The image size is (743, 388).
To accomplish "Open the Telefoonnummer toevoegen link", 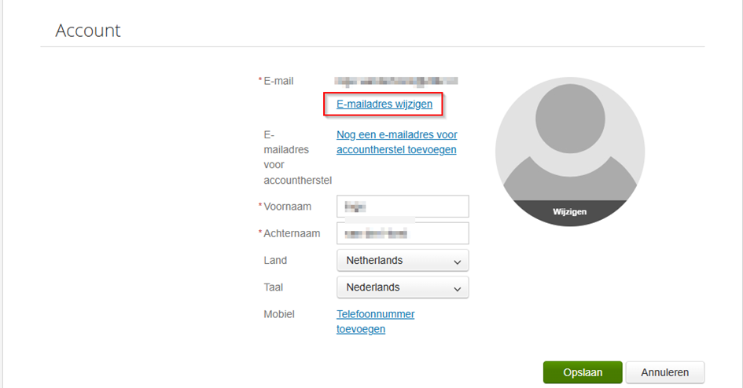I will pyautogui.click(x=375, y=321).
